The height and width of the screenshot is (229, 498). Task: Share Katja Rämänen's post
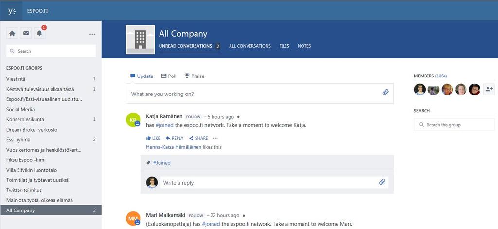[198, 138]
